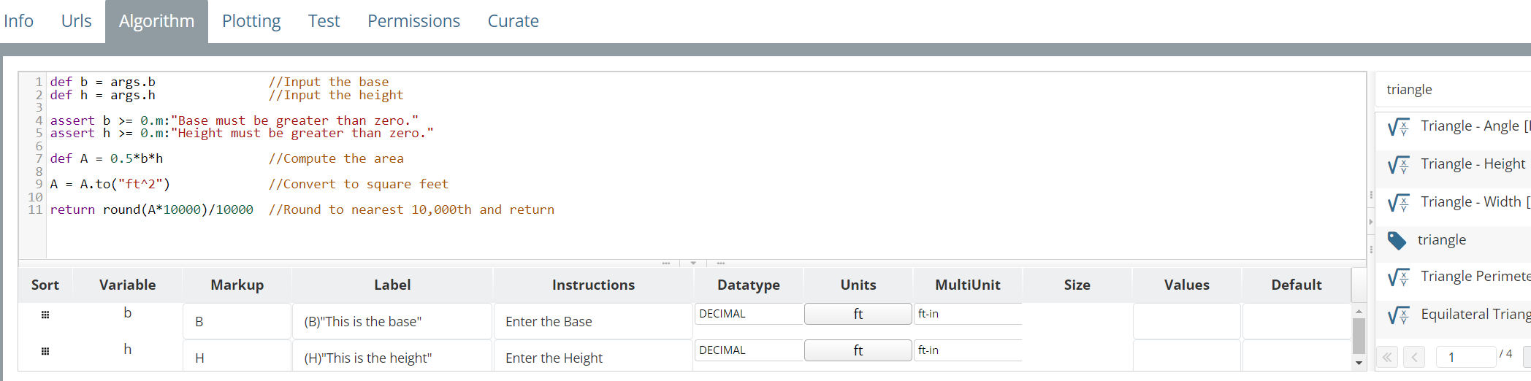1531x381 pixels.
Task: Collapse the right search panel with the side arrow
Action: pyautogui.click(x=1371, y=222)
